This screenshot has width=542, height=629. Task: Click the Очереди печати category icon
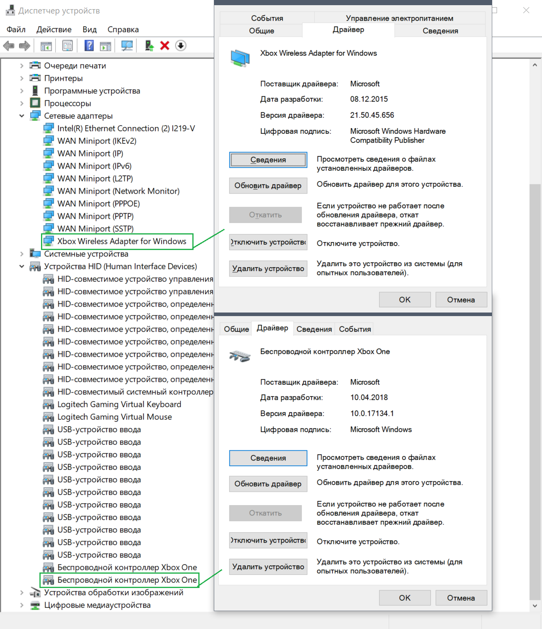tap(35, 65)
